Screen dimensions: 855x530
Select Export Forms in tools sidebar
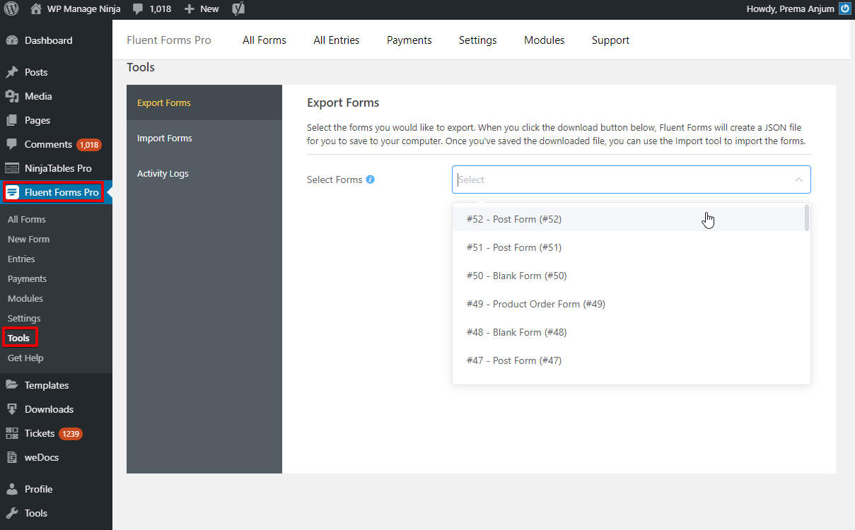(204, 102)
